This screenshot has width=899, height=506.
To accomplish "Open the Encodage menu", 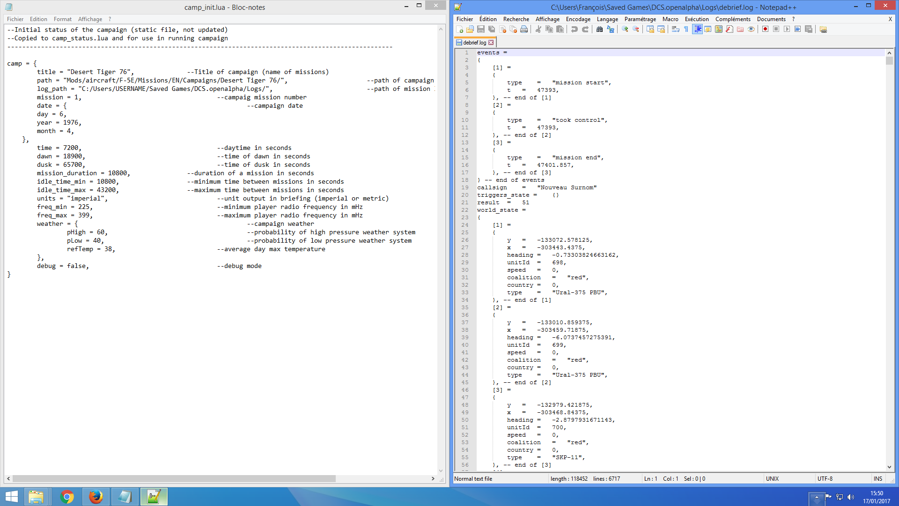I will tap(578, 19).
